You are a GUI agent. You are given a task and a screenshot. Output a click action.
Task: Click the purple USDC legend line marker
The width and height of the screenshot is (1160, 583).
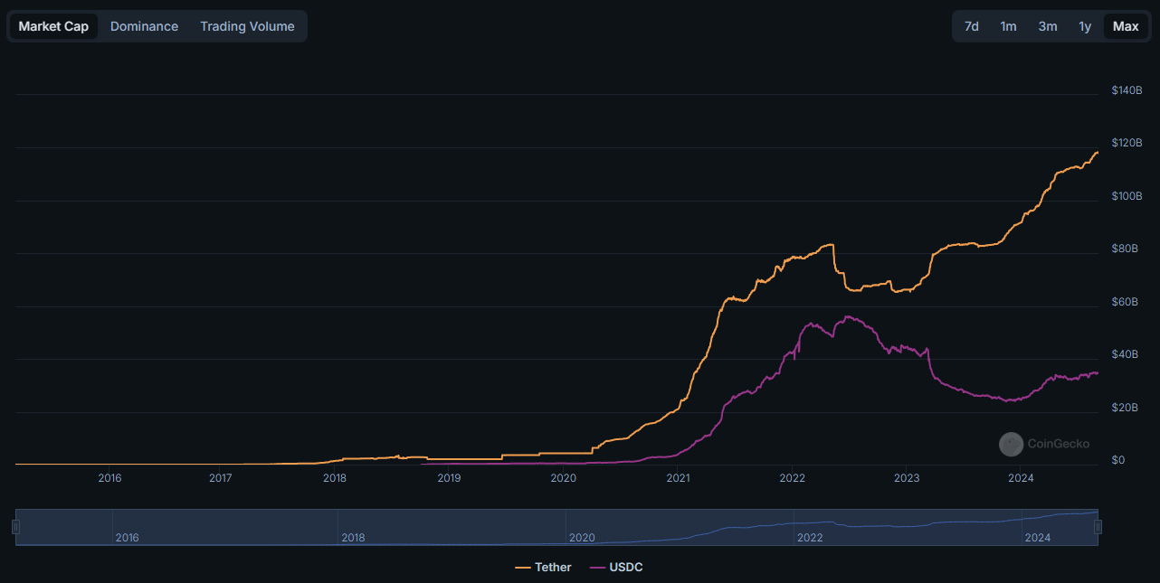pos(597,568)
